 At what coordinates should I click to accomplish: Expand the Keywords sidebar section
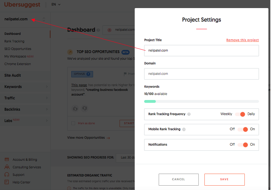26,87
